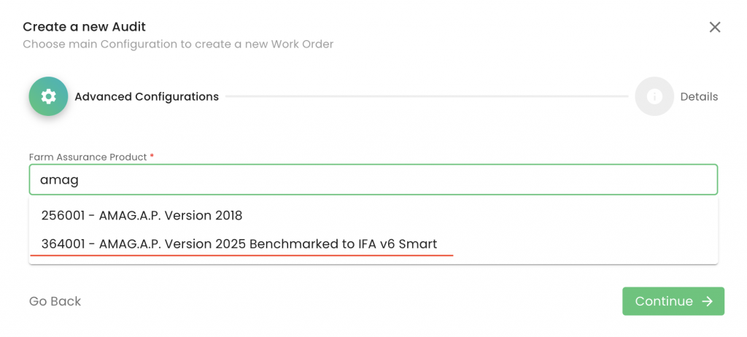Click the 'Choose main Configuration' subtitle text
Viewport: 747px width, 337px height.
(x=178, y=44)
